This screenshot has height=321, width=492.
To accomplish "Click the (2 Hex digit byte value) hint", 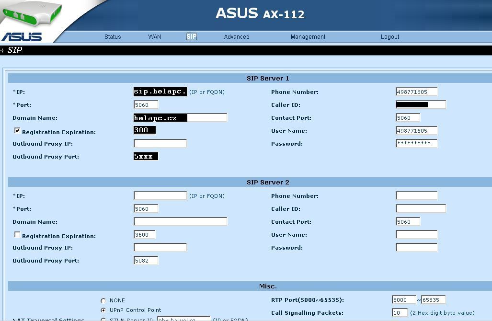I will [442, 313].
